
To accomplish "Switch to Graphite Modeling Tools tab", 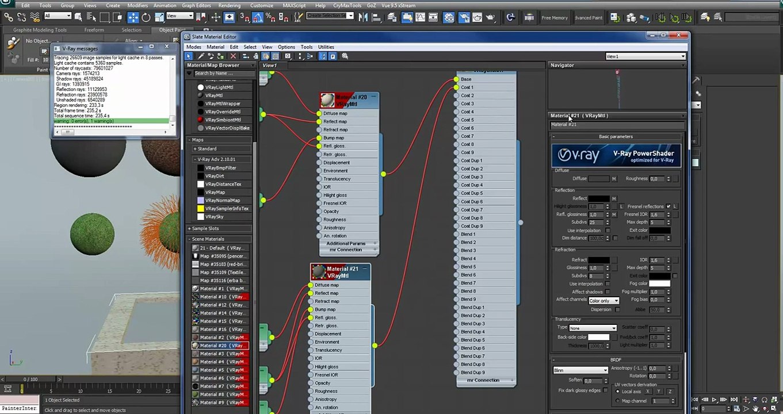I will (x=40, y=30).
